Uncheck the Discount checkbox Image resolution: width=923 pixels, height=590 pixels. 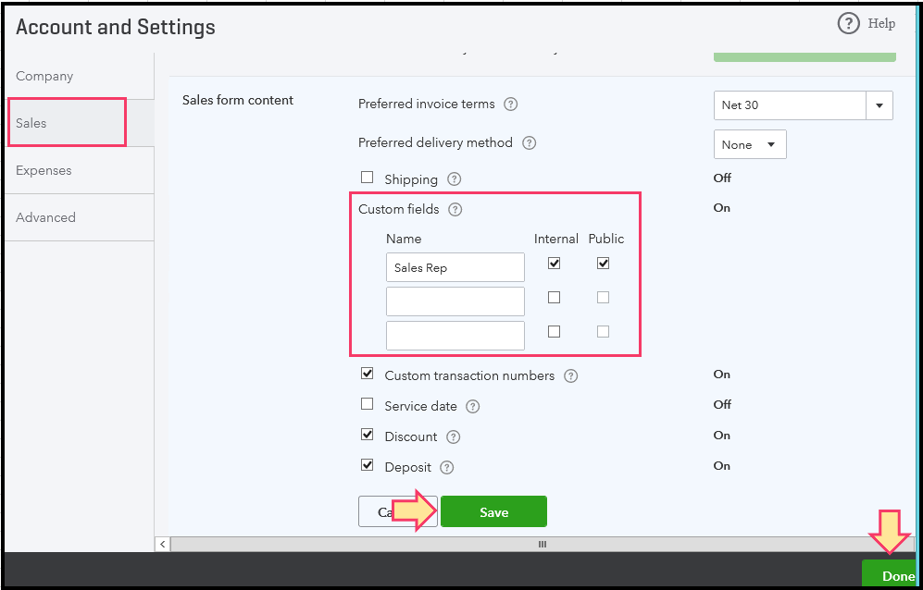(x=368, y=435)
